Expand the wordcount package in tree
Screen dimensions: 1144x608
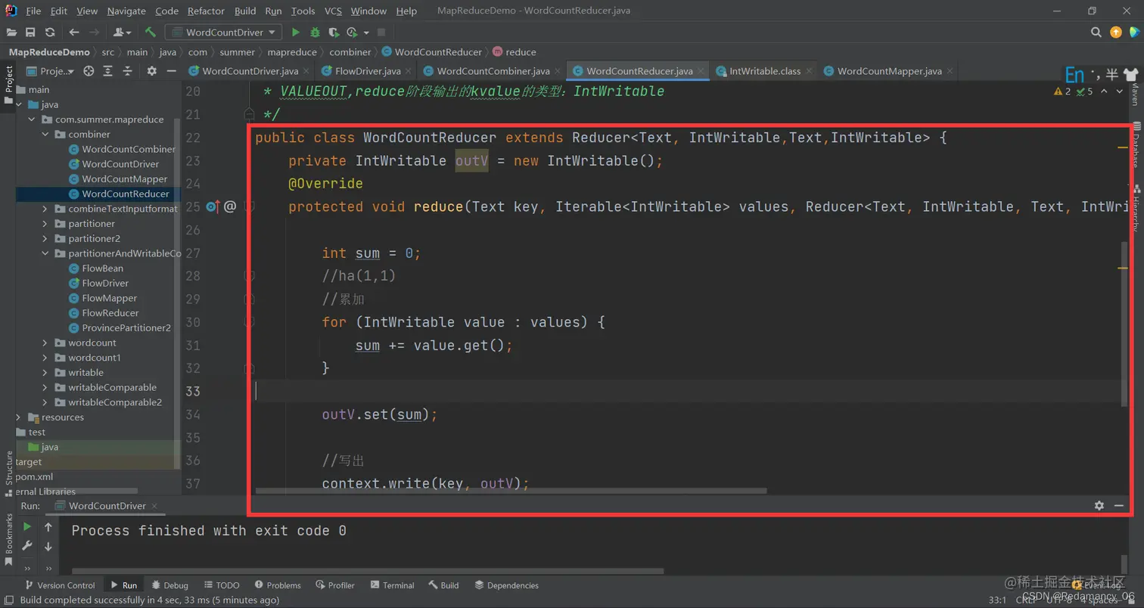[46, 343]
